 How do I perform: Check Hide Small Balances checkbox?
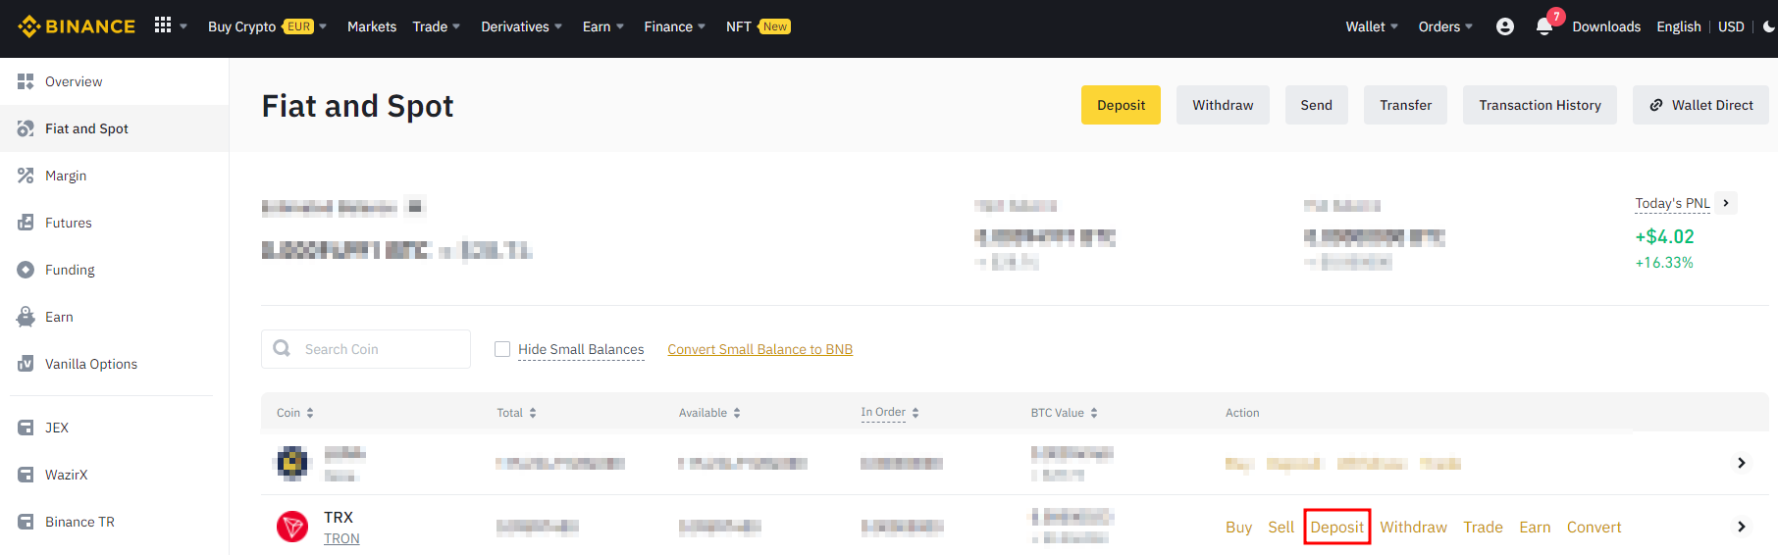[x=502, y=349]
